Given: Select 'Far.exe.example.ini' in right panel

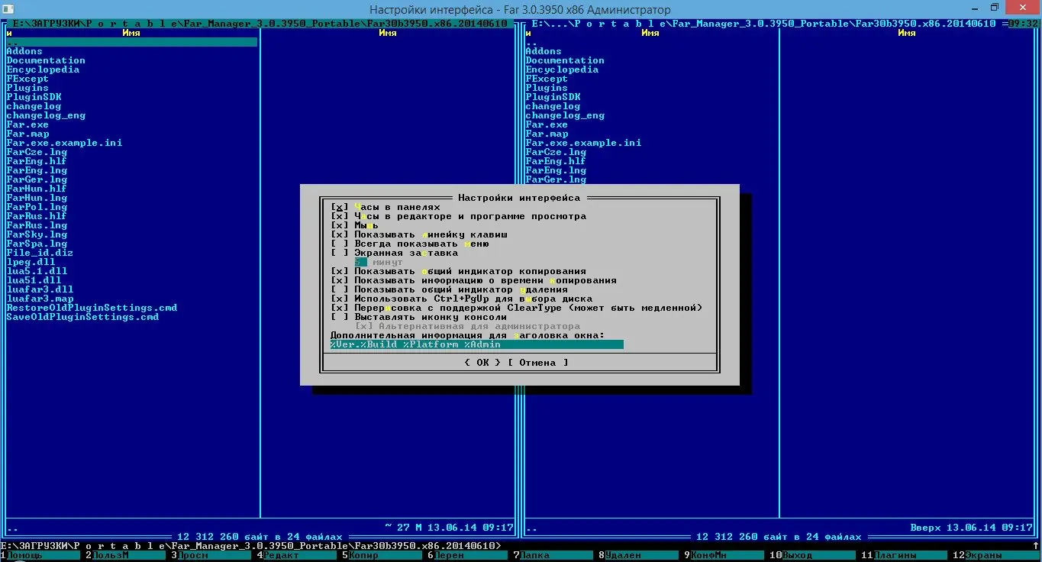Looking at the screenshot, I should coord(583,143).
